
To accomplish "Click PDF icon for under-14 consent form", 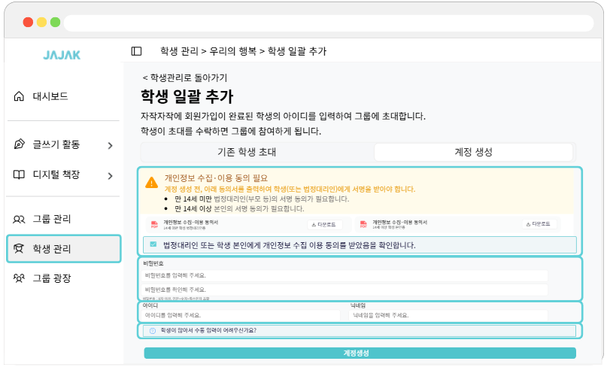I will point(154,225).
